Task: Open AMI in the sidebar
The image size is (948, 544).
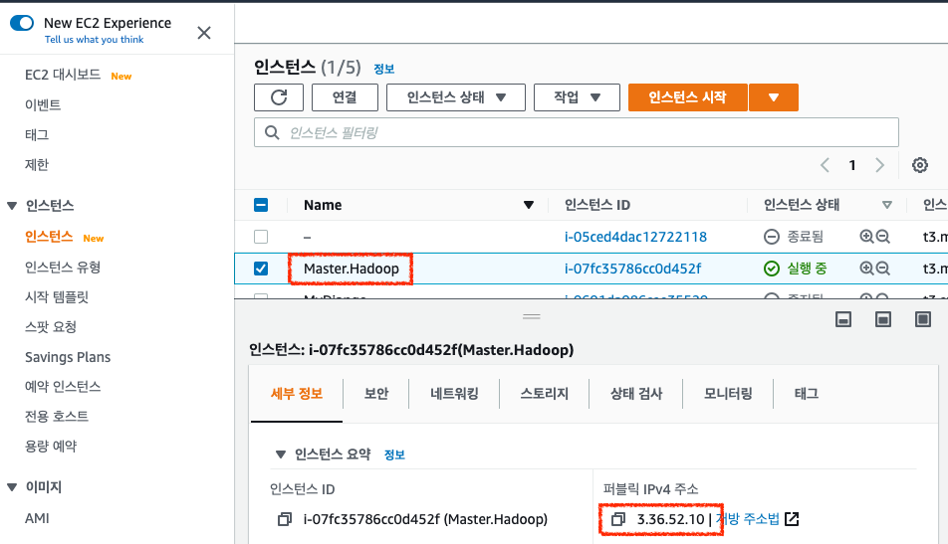Action: pos(37,518)
